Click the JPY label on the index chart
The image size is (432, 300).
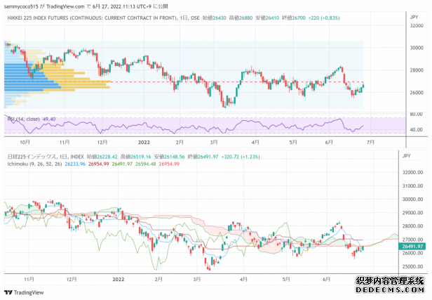pyautogui.click(x=407, y=156)
